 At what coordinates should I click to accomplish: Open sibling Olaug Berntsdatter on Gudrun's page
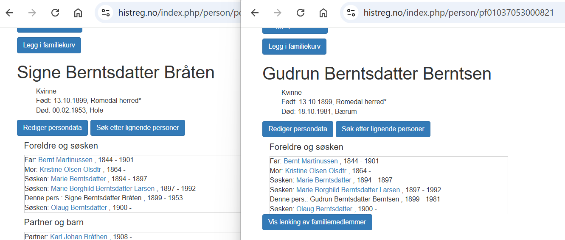coord(324,209)
